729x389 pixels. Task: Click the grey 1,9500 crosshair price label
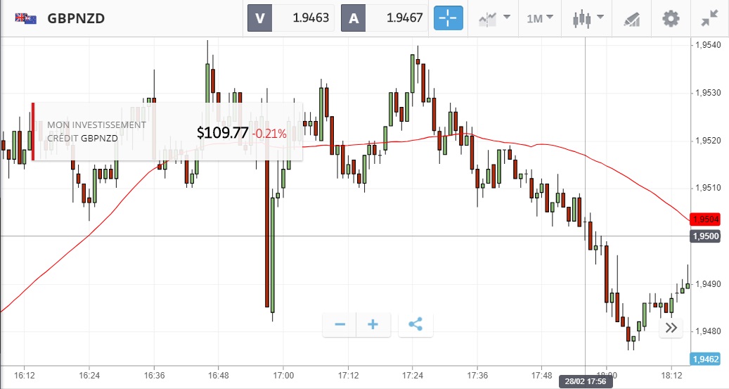click(x=706, y=236)
